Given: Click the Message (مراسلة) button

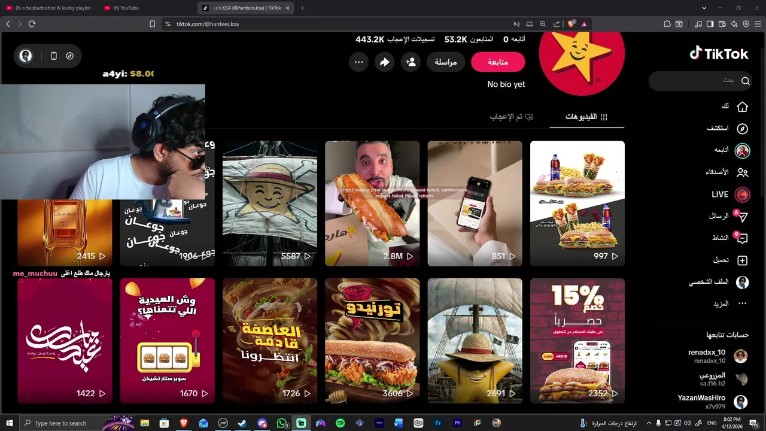Looking at the screenshot, I should (x=446, y=62).
